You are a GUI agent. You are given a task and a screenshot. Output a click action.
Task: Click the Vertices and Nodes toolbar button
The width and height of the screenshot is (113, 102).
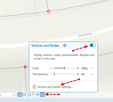click(42, 95)
